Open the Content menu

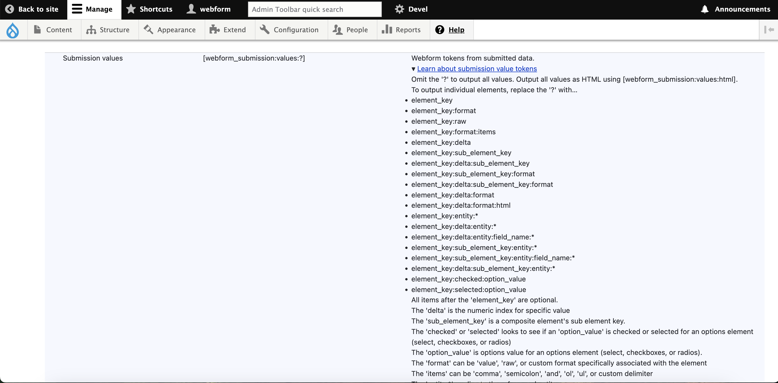point(53,30)
